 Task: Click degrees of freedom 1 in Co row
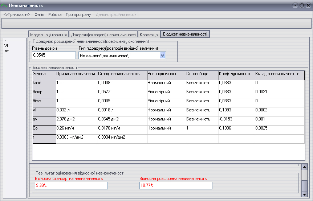(202, 130)
